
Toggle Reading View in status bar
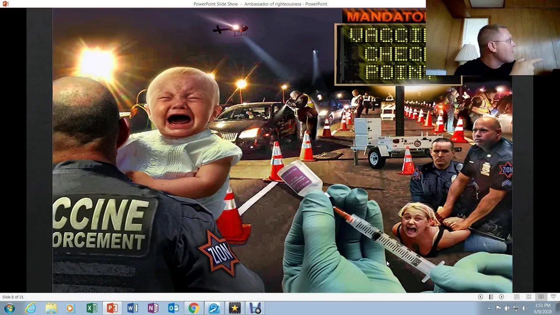(541, 297)
